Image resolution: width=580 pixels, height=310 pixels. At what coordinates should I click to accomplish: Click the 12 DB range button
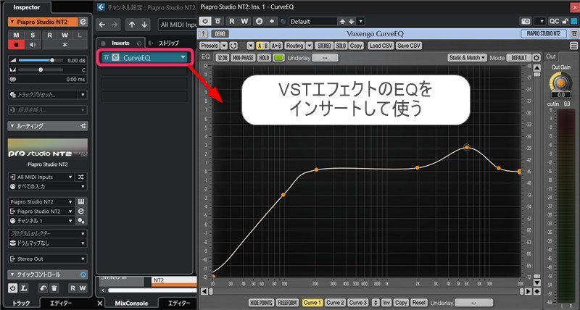tap(223, 58)
